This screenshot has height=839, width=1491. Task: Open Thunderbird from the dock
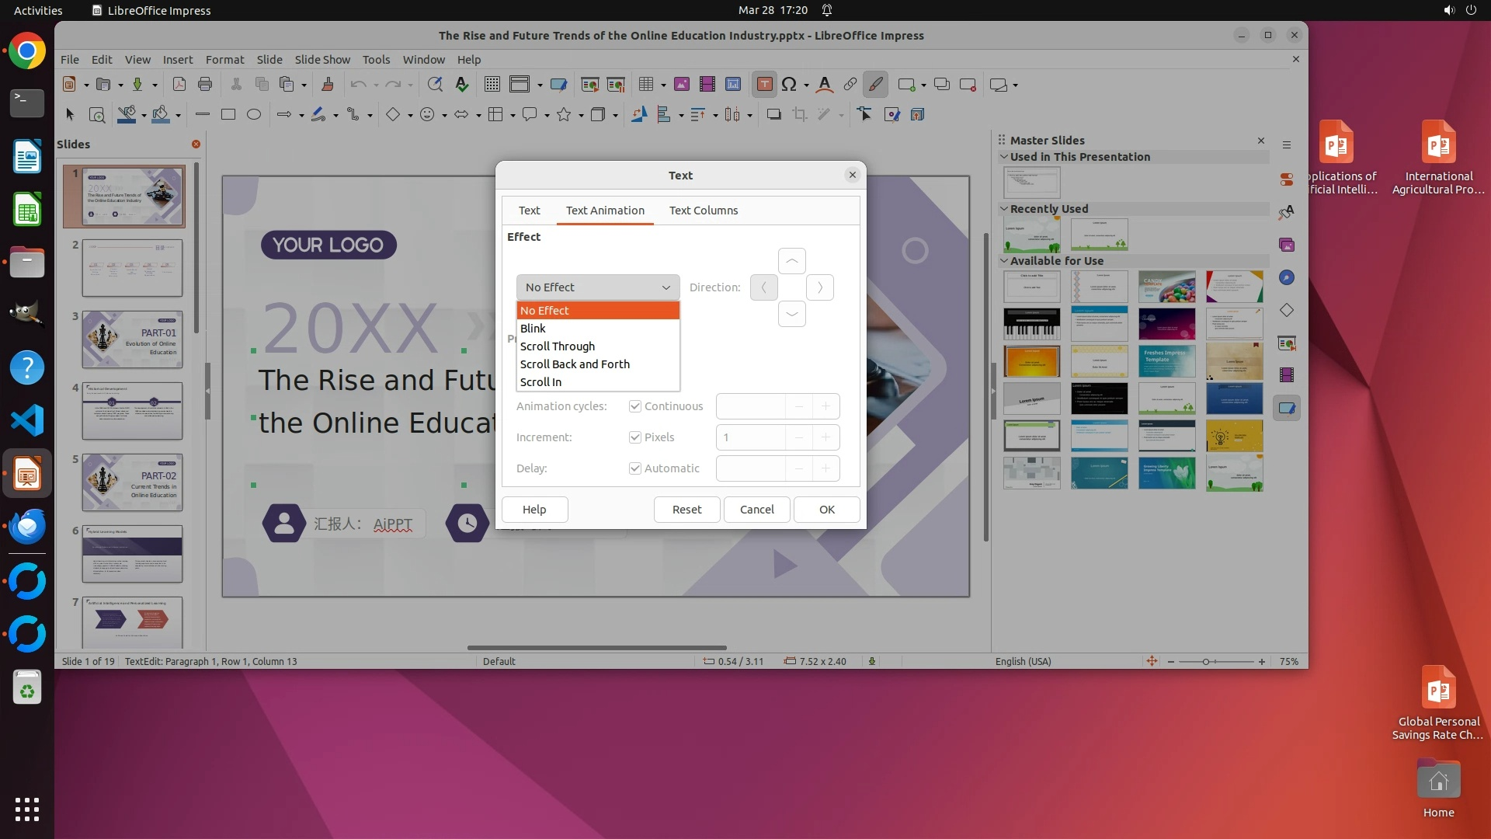tap(27, 526)
